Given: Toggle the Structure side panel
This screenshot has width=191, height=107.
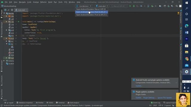Looking at the screenshot, I should 1,80.
